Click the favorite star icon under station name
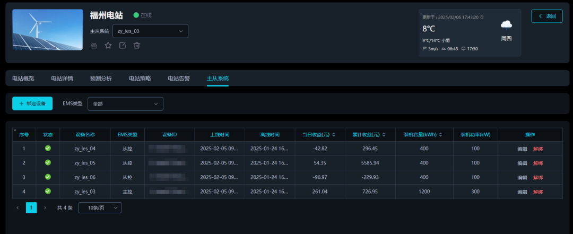 click(x=108, y=45)
